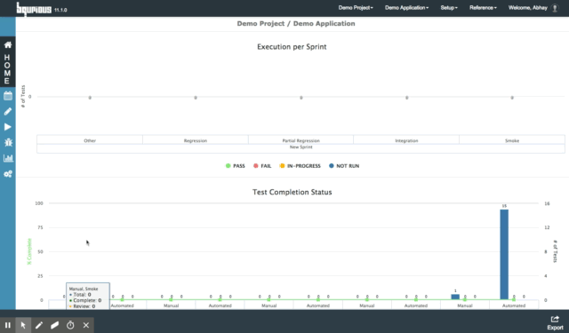Screen dimensions: 569x333
Task: Open the Home icon in the sidebar
Action: pos(8,45)
